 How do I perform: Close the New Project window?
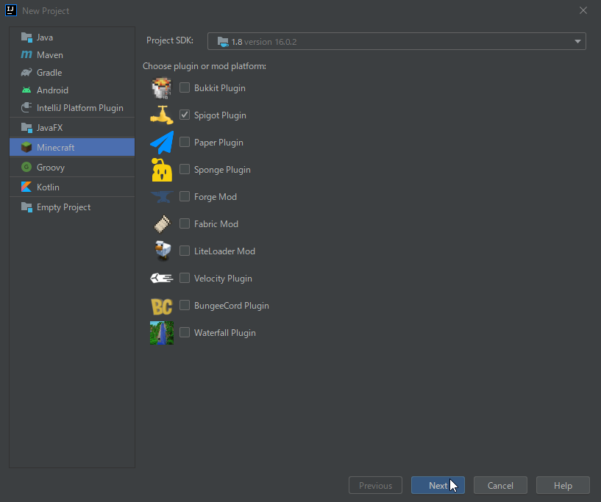pos(583,10)
